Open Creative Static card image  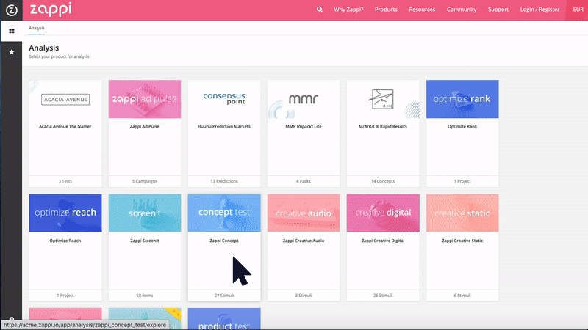tap(462, 213)
